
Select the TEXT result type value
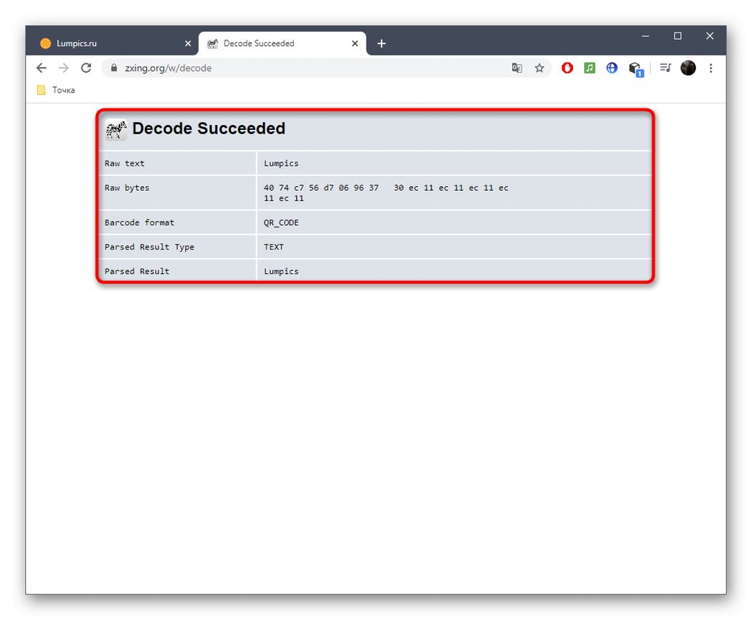coord(273,247)
